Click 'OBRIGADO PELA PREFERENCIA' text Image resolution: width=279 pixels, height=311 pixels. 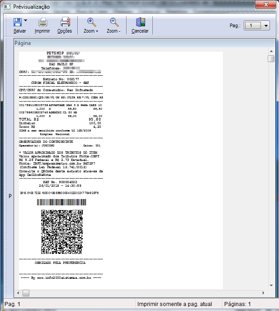coord(60,262)
